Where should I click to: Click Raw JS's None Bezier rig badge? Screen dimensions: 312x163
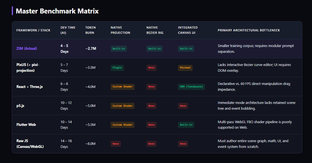(x=151, y=144)
